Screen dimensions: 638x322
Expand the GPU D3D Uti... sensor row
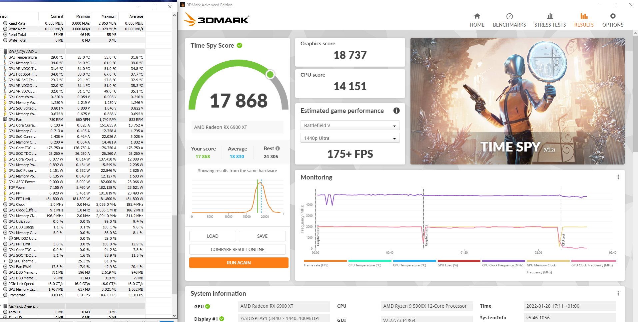click(4, 238)
